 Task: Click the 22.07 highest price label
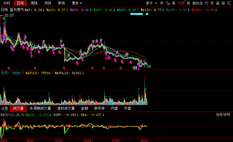pos(9,15)
